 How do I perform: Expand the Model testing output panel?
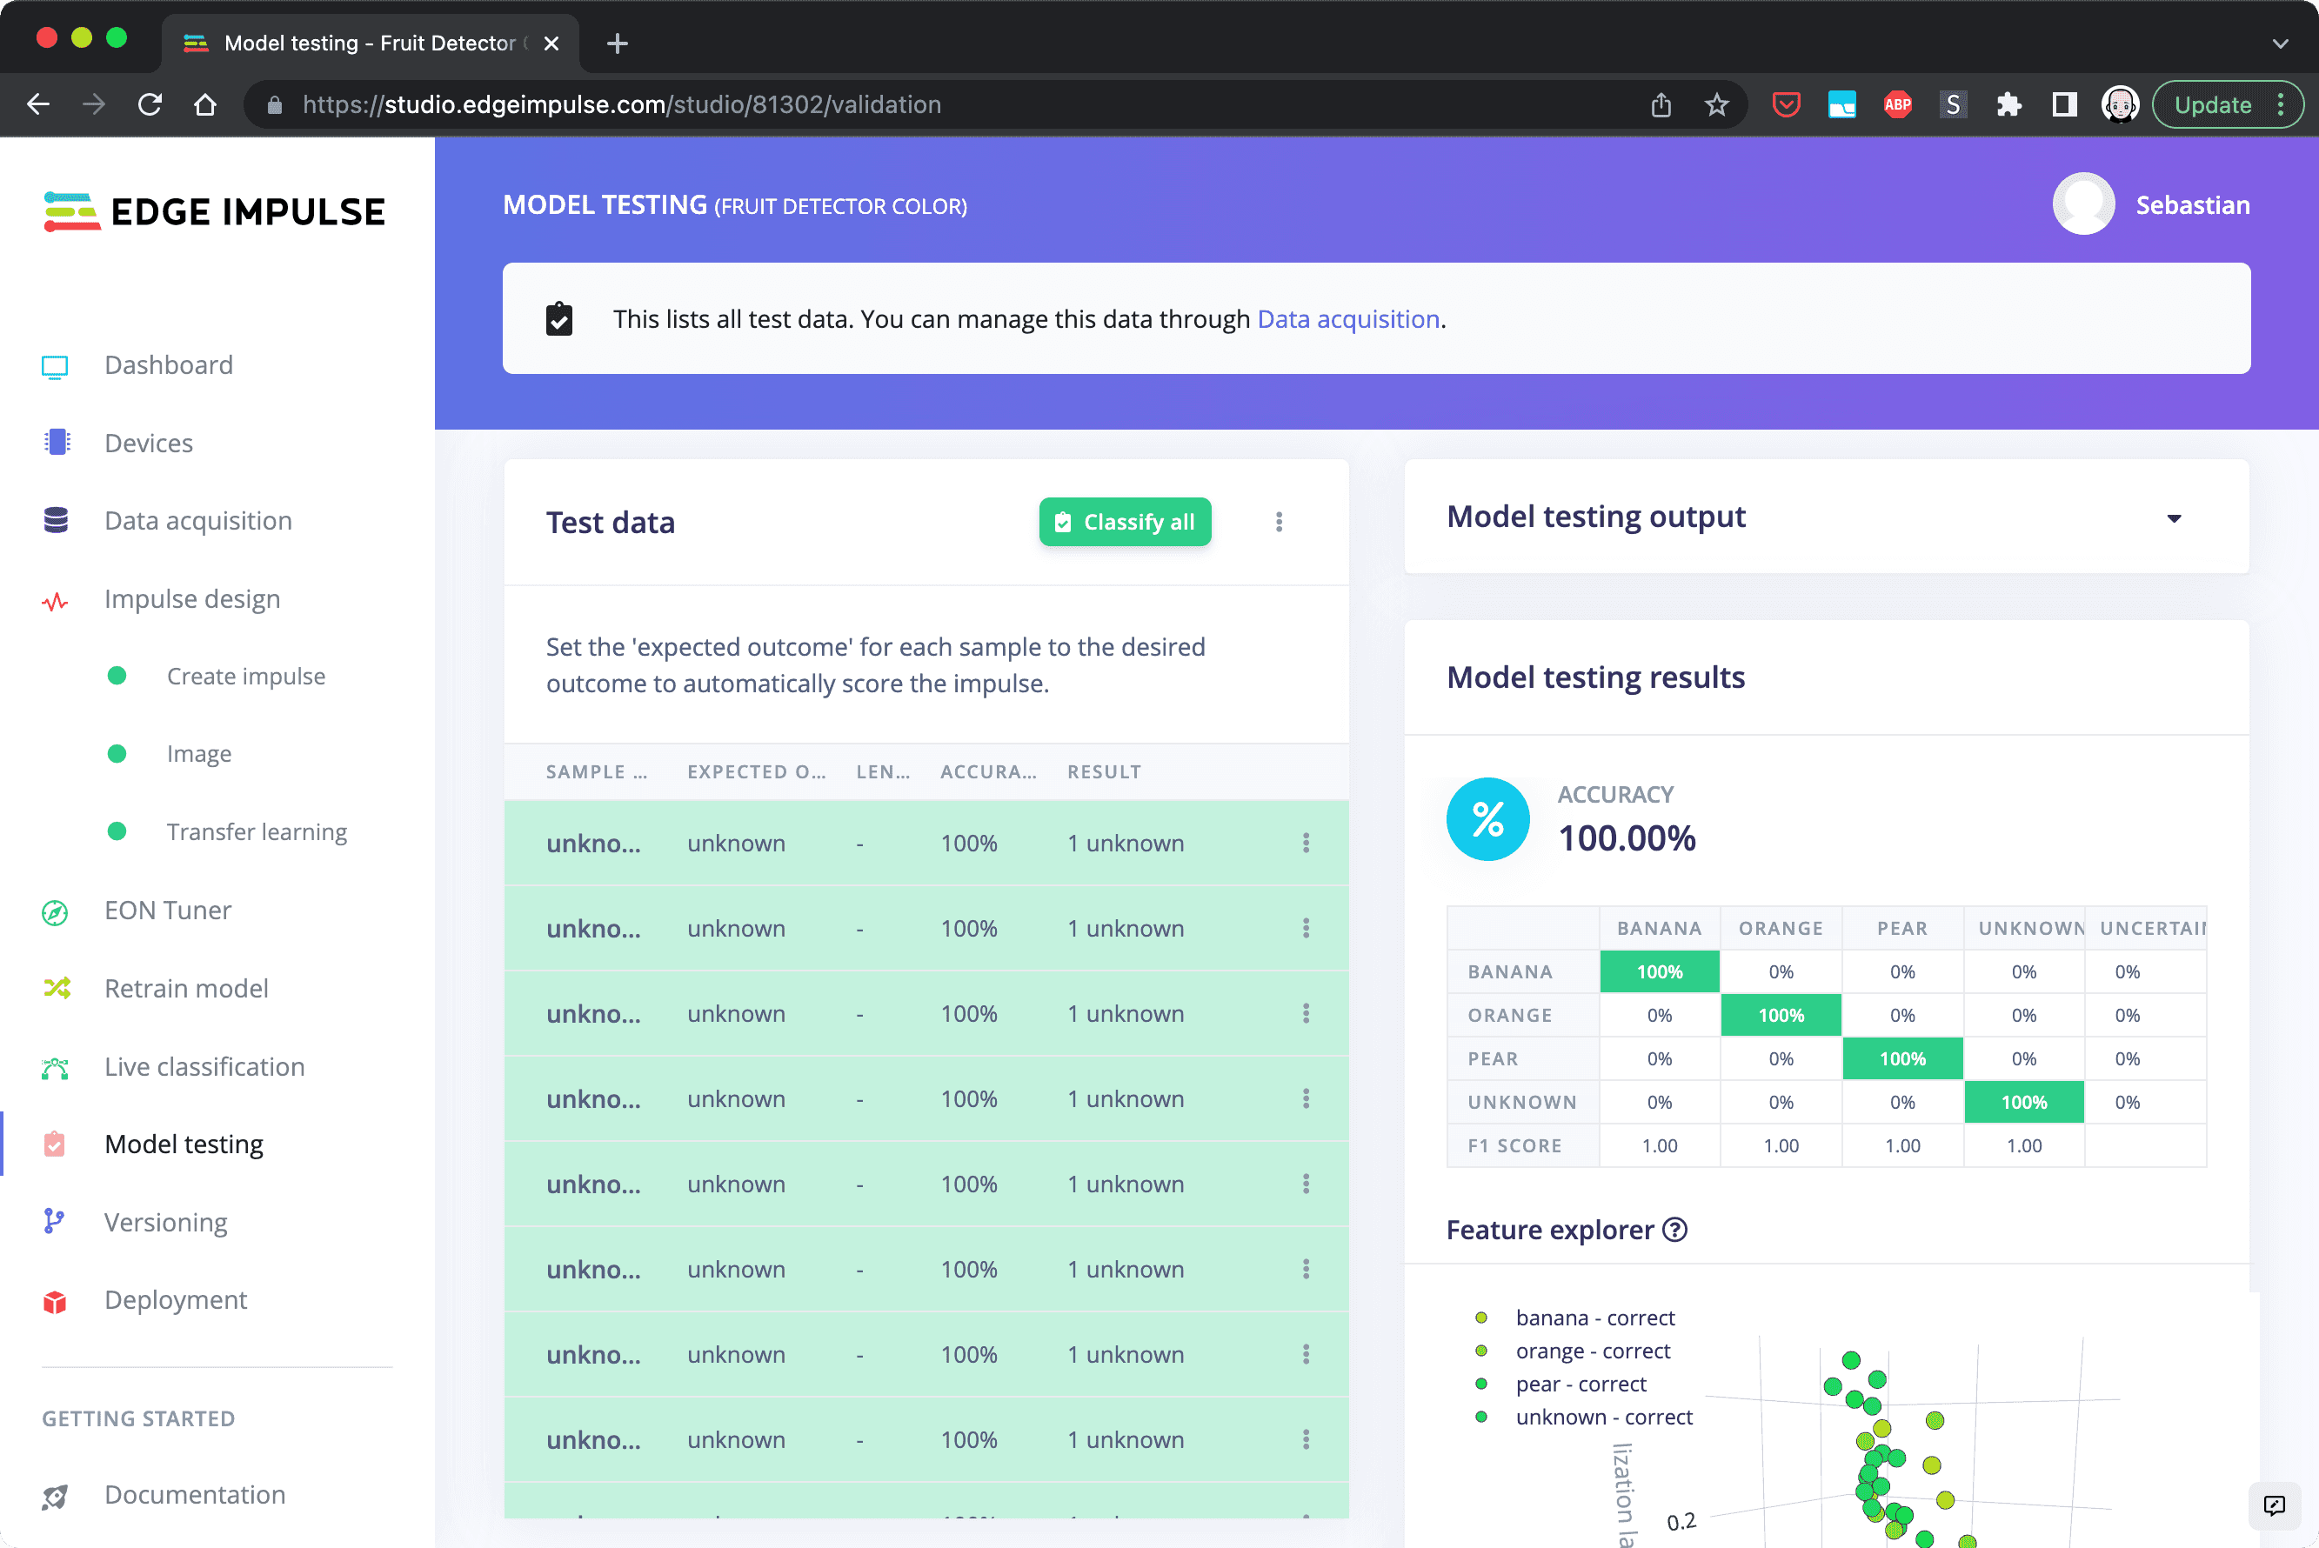(x=2173, y=518)
